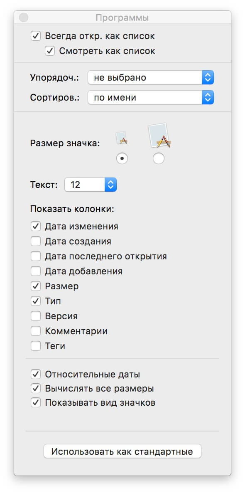The width and height of the screenshot is (245, 493).
Task: Click the gray close button in title bar
Action: (x=24, y=17)
